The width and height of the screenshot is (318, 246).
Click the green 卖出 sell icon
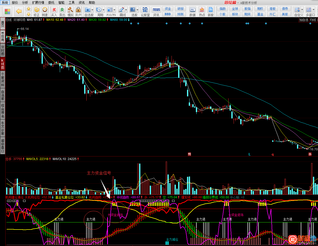[x=62, y=10]
